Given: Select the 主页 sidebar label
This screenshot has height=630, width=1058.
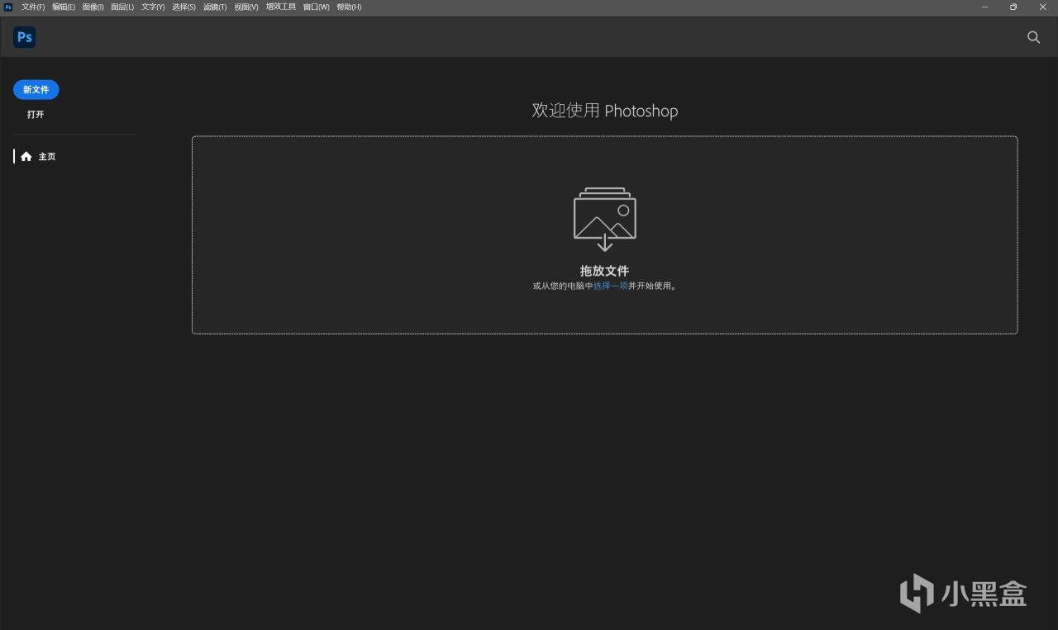Looking at the screenshot, I should (47, 156).
